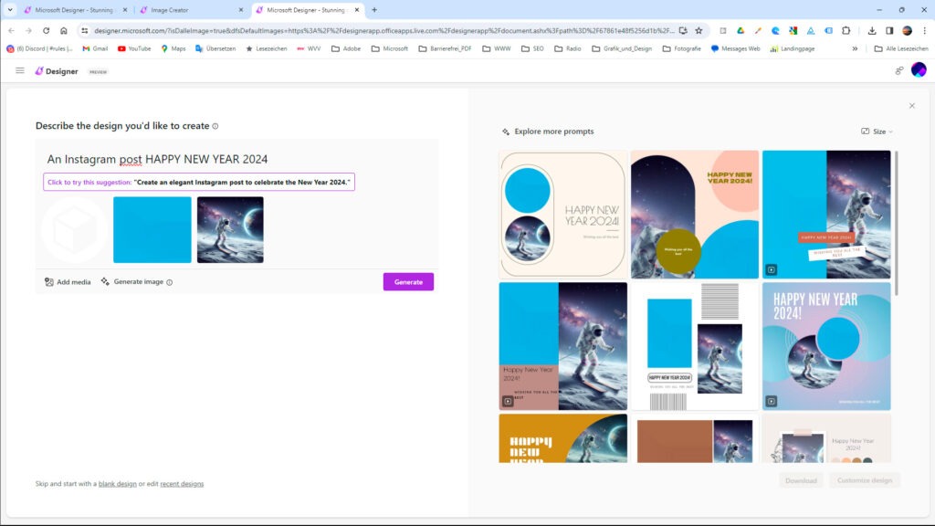Click the Customize design button

(865, 480)
